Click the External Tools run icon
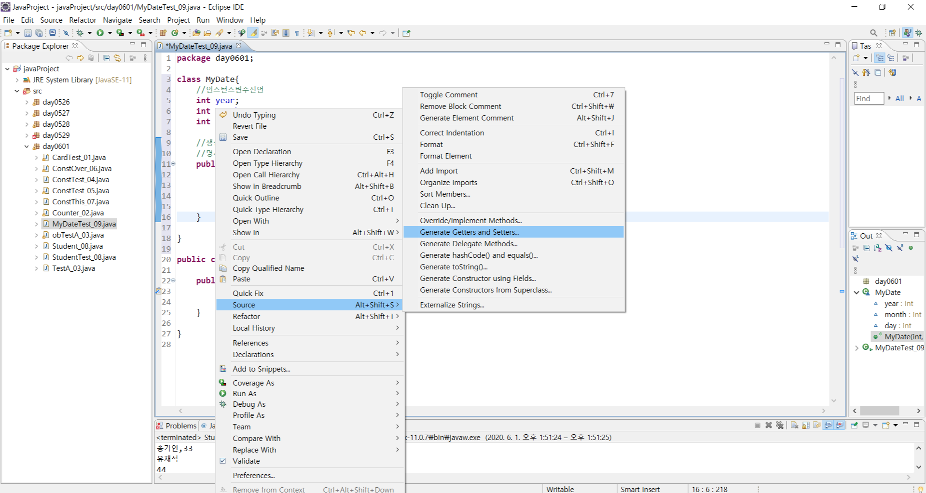The height and width of the screenshot is (493, 926). 140,33
